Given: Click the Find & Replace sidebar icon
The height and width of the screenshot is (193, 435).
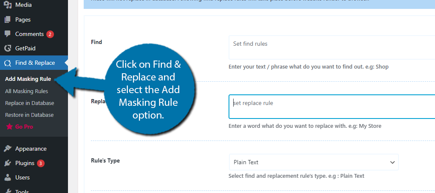Looking at the screenshot, I should coord(8,63).
